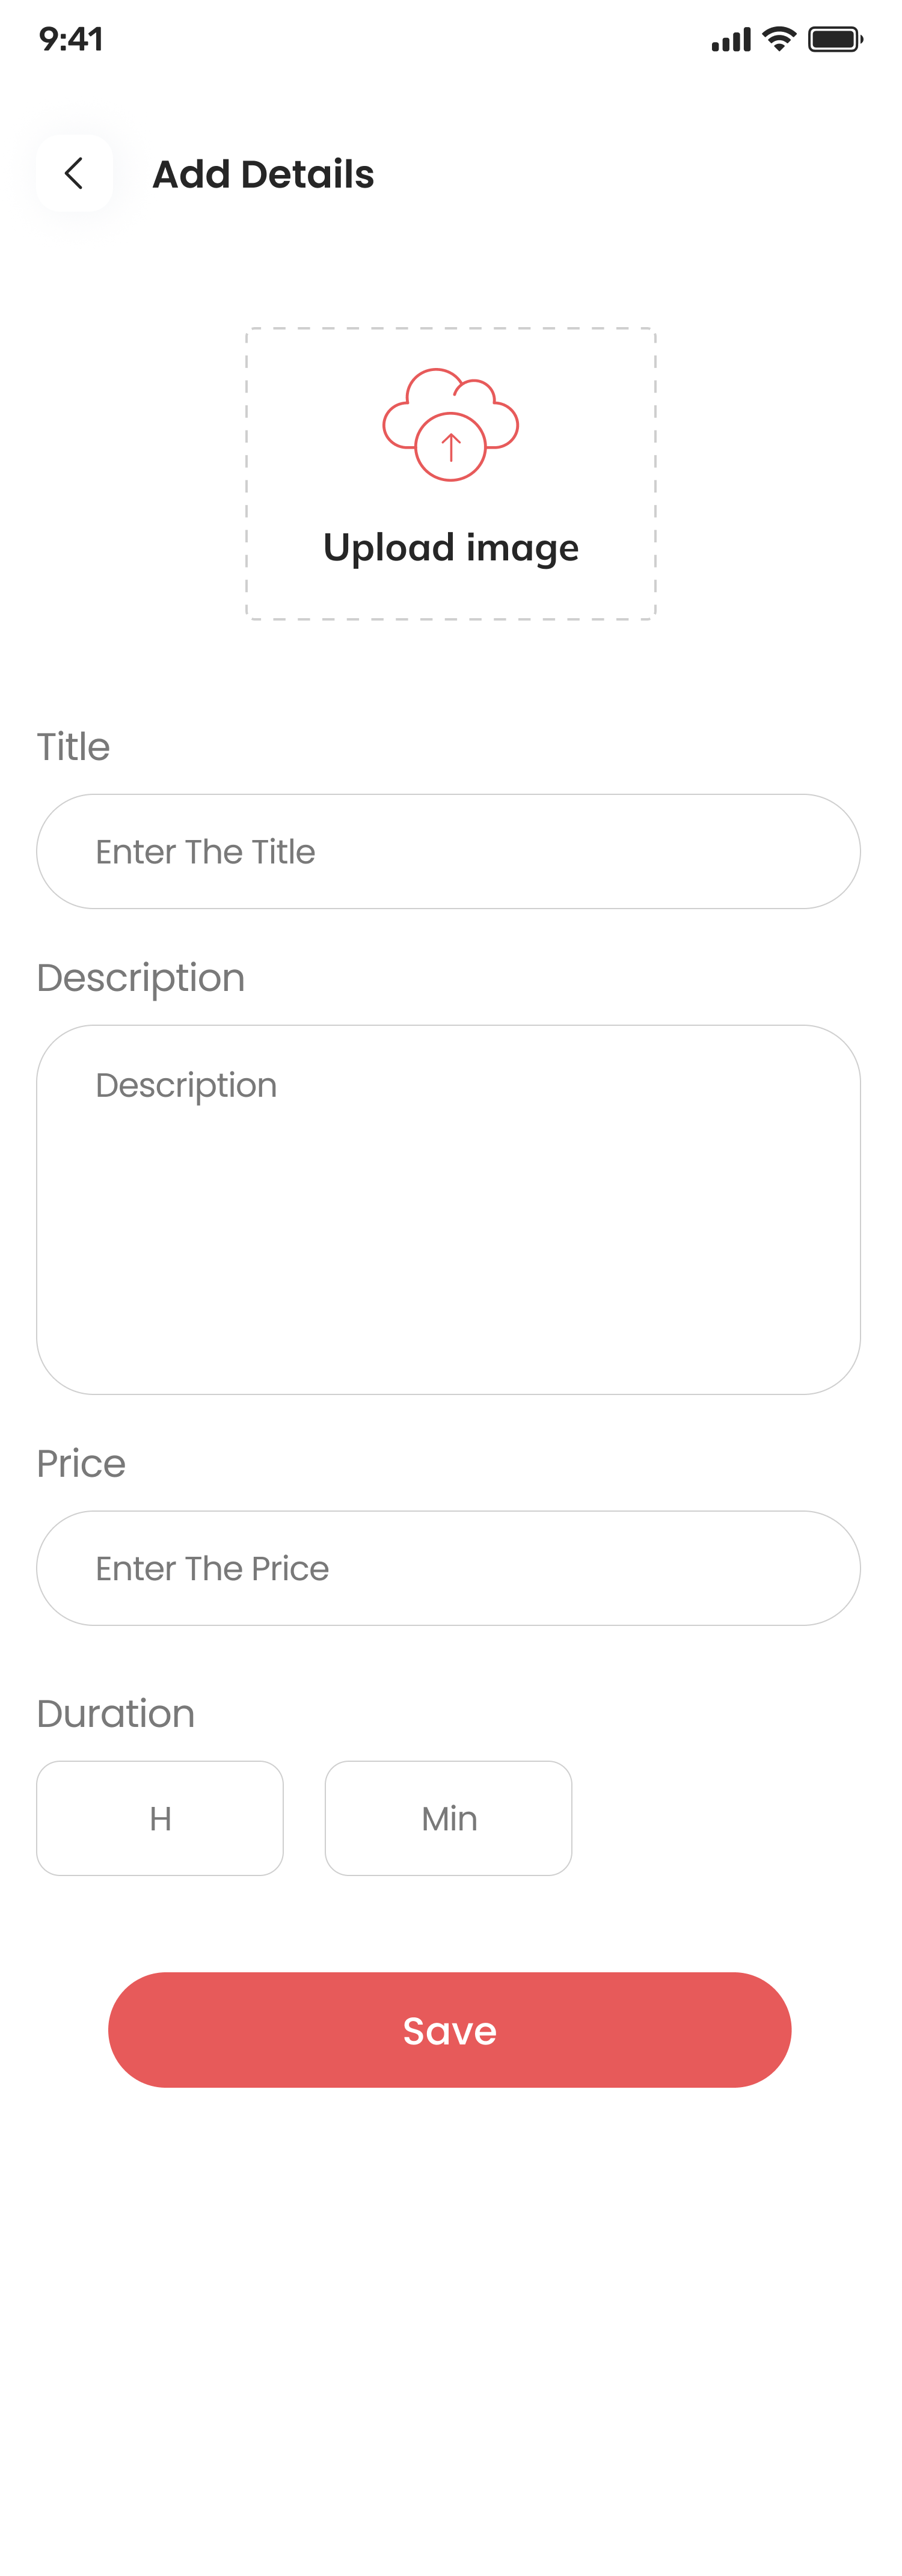The image size is (902, 2576).
Task: Click the Add Details heading
Action: click(263, 174)
